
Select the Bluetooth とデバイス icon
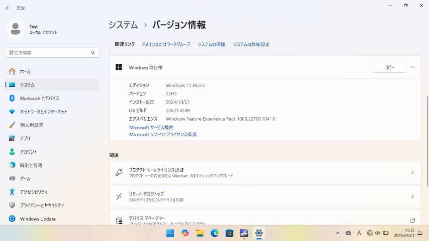tap(12, 98)
